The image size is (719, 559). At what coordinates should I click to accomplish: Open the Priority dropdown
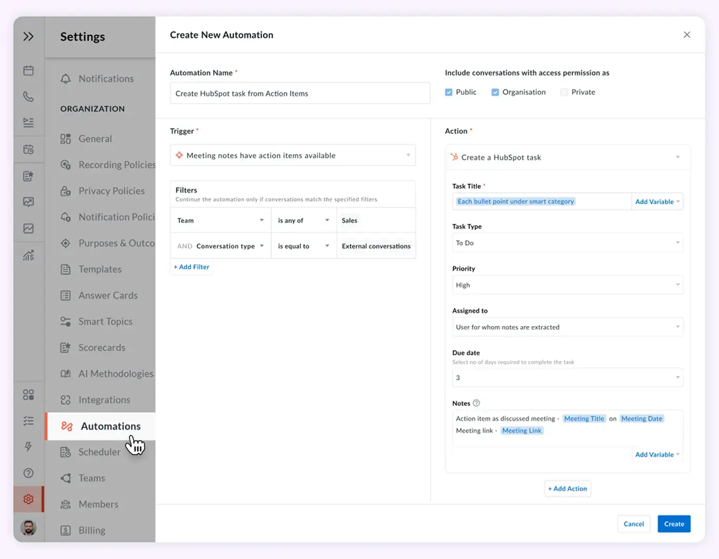pyautogui.click(x=567, y=285)
